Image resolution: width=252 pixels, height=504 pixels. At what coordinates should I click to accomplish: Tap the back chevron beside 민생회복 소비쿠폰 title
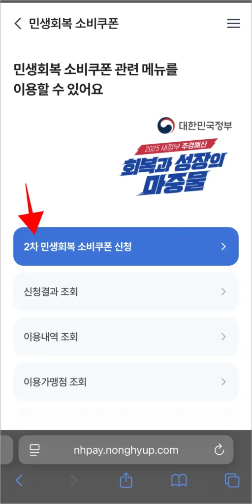18,24
